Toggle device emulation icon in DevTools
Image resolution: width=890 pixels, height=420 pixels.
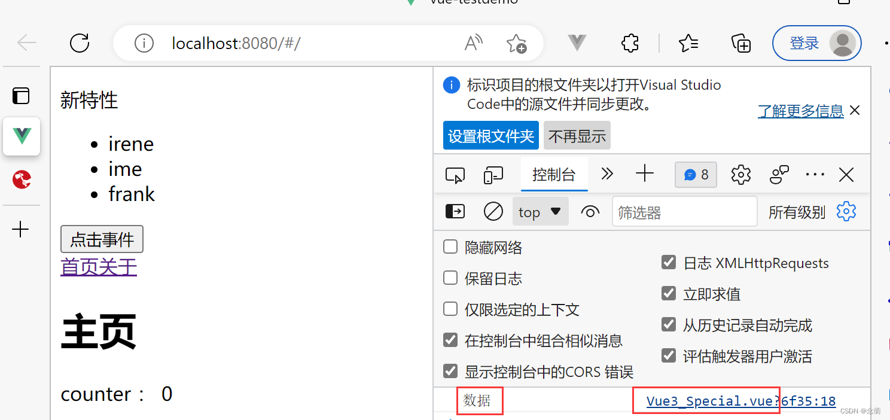coord(493,175)
